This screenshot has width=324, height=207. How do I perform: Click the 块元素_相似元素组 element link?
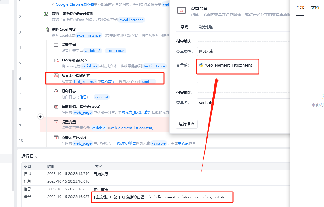(137, 113)
